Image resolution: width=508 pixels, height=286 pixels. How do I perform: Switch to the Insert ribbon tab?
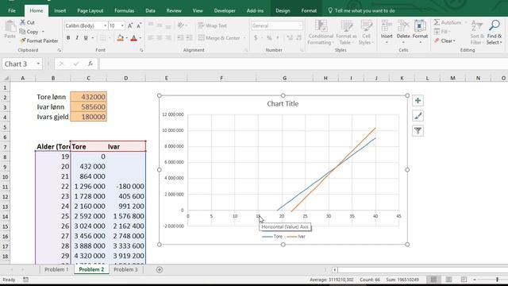(60, 10)
